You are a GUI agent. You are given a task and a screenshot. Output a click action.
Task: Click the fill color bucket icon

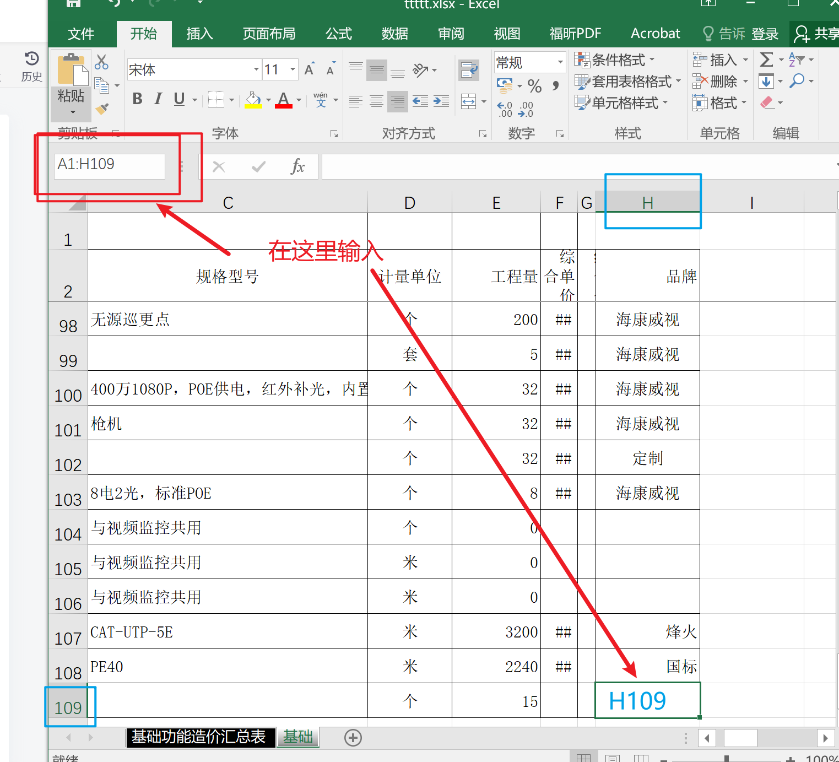tap(253, 100)
